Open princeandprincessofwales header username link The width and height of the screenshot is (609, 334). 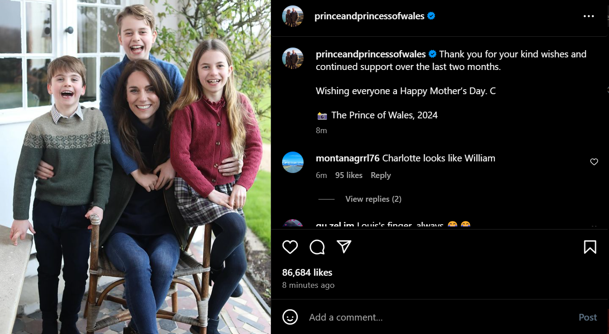coord(369,16)
